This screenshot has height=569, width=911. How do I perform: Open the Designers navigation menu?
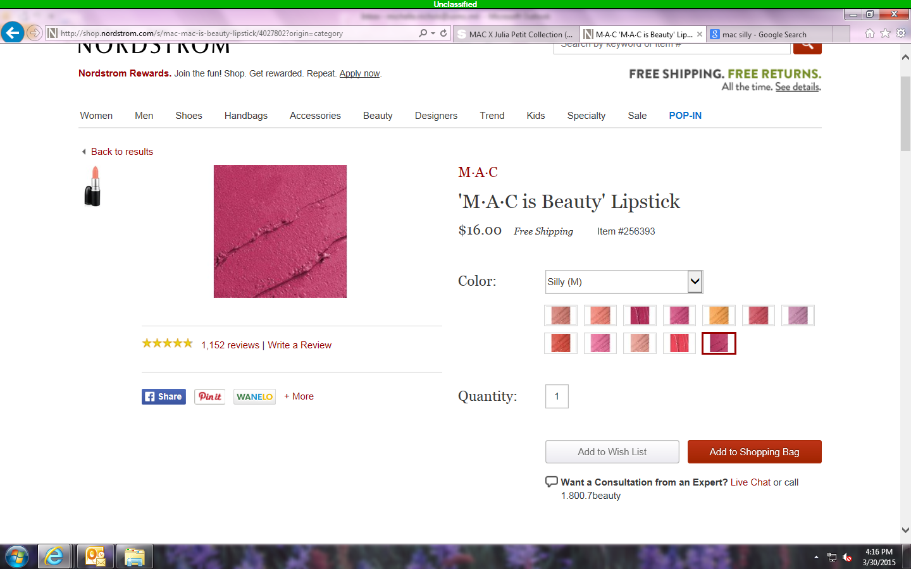tap(436, 116)
